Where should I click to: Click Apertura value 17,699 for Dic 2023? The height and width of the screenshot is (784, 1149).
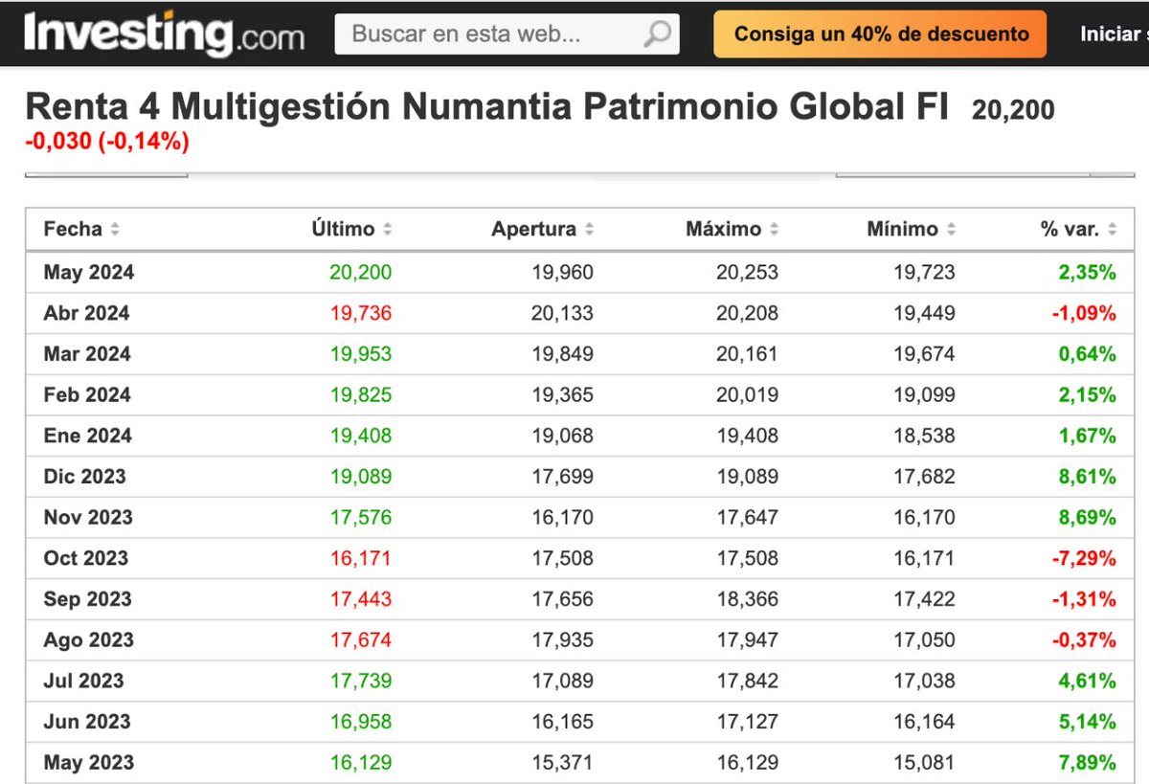point(563,477)
